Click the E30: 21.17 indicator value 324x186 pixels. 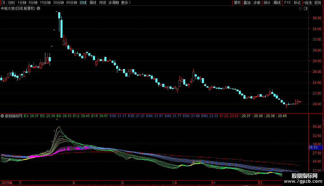point(118,116)
